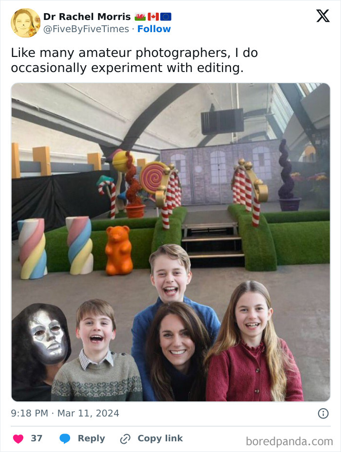Click the Copy link text
This screenshot has width=341, height=452.
click(x=160, y=438)
